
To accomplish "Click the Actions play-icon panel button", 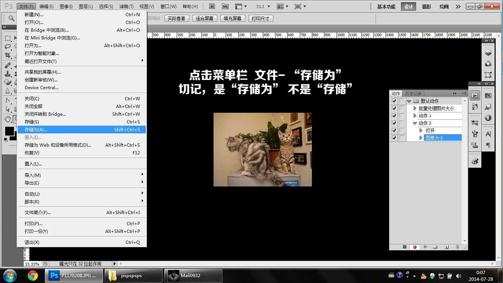I will 475,95.
